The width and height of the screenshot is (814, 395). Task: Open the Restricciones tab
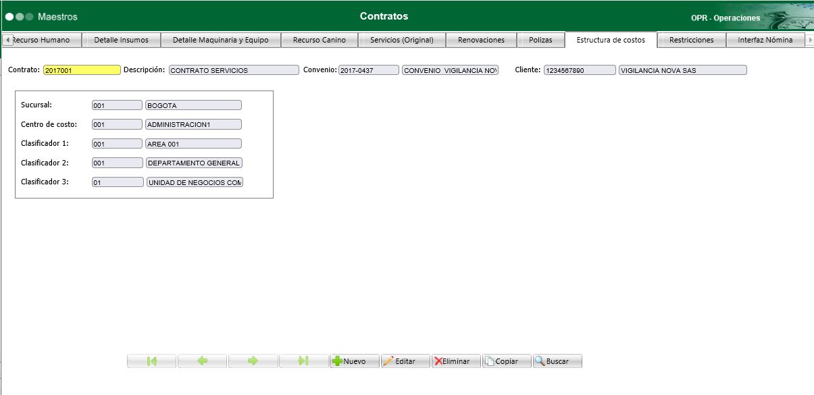tap(692, 40)
